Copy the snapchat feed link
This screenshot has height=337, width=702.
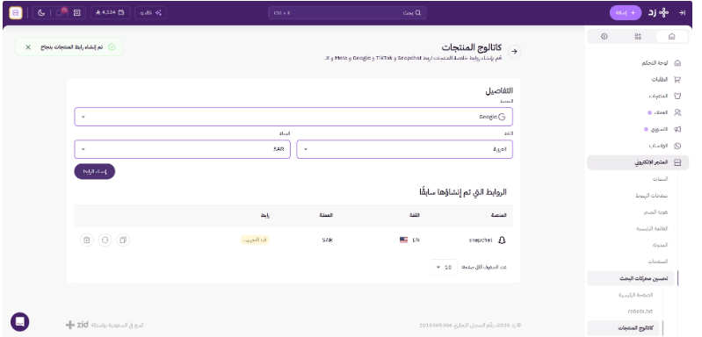tap(123, 240)
